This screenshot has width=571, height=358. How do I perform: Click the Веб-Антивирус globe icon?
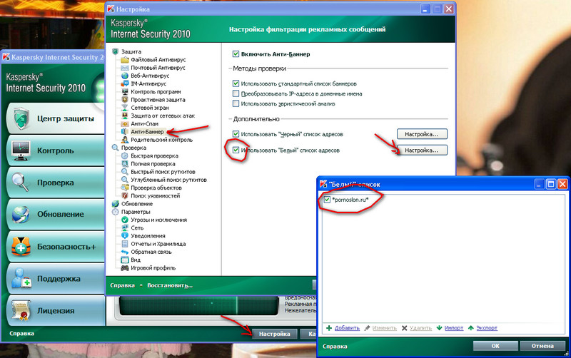click(x=125, y=76)
